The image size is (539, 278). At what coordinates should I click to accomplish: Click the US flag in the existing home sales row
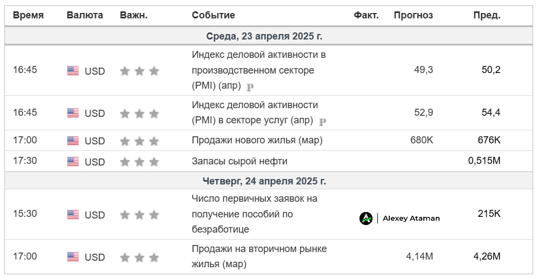pos(73,257)
